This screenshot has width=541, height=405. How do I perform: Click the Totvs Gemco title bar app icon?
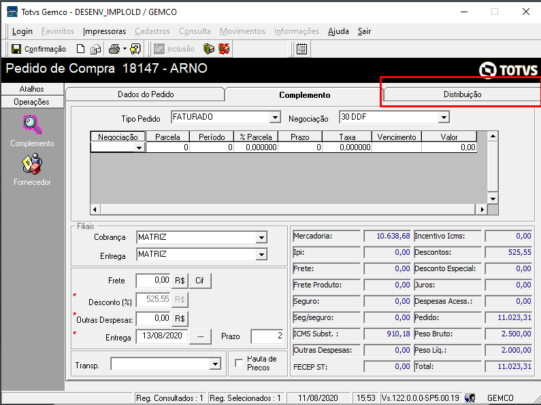tap(12, 12)
